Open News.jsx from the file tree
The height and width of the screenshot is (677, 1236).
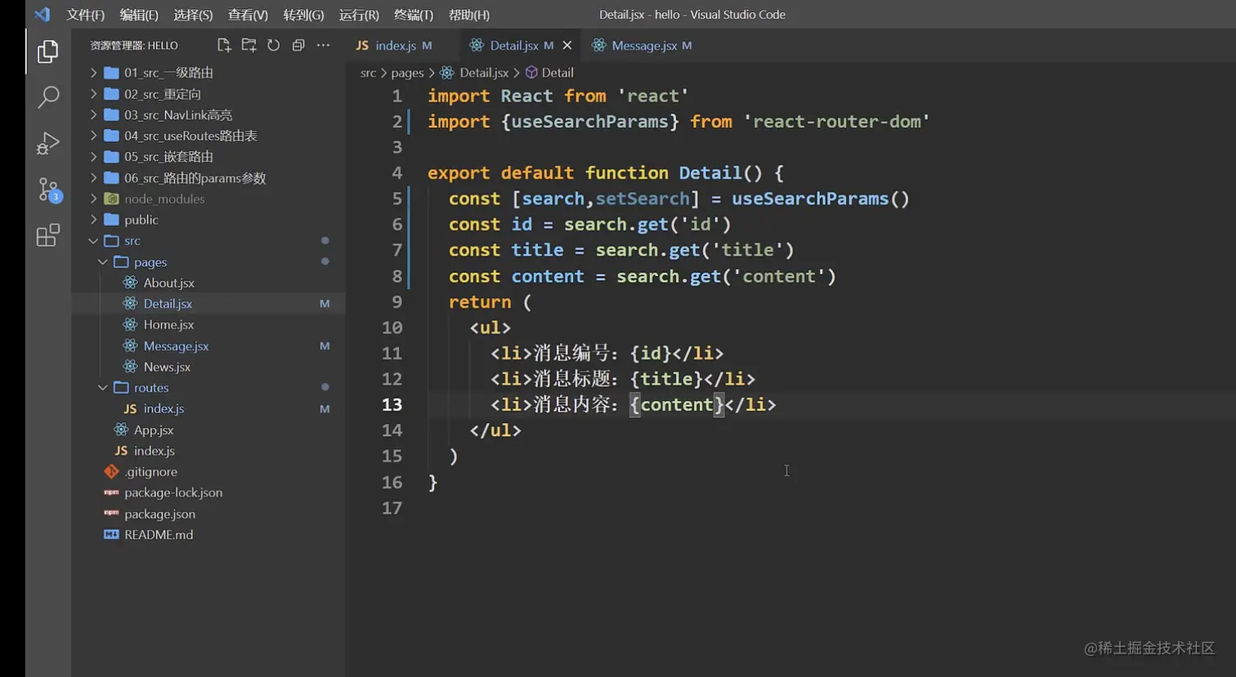208,367
